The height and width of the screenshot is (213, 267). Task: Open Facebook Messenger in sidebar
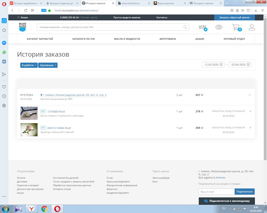(x=4, y=43)
